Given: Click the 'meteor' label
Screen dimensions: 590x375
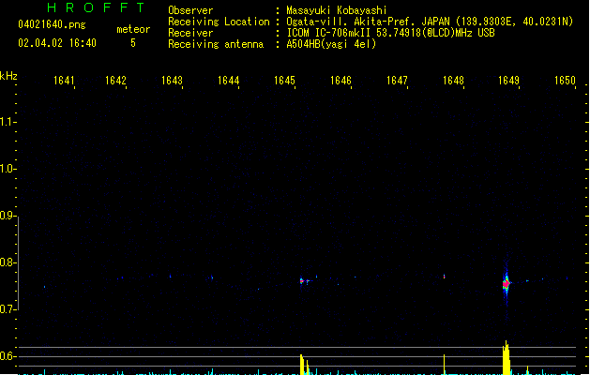Looking at the screenshot, I should [133, 29].
